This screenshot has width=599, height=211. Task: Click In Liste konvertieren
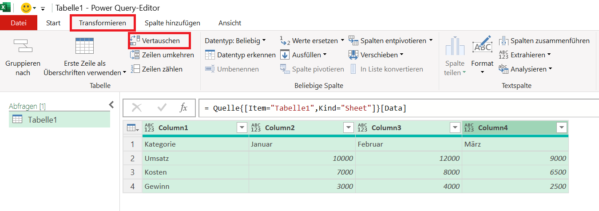point(386,69)
